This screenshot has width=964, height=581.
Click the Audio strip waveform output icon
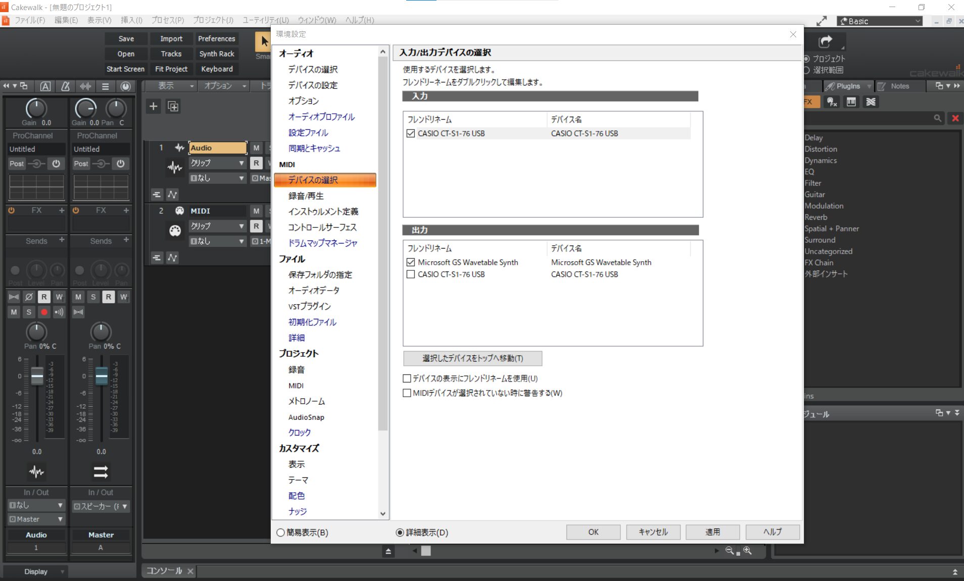point(36,471)
